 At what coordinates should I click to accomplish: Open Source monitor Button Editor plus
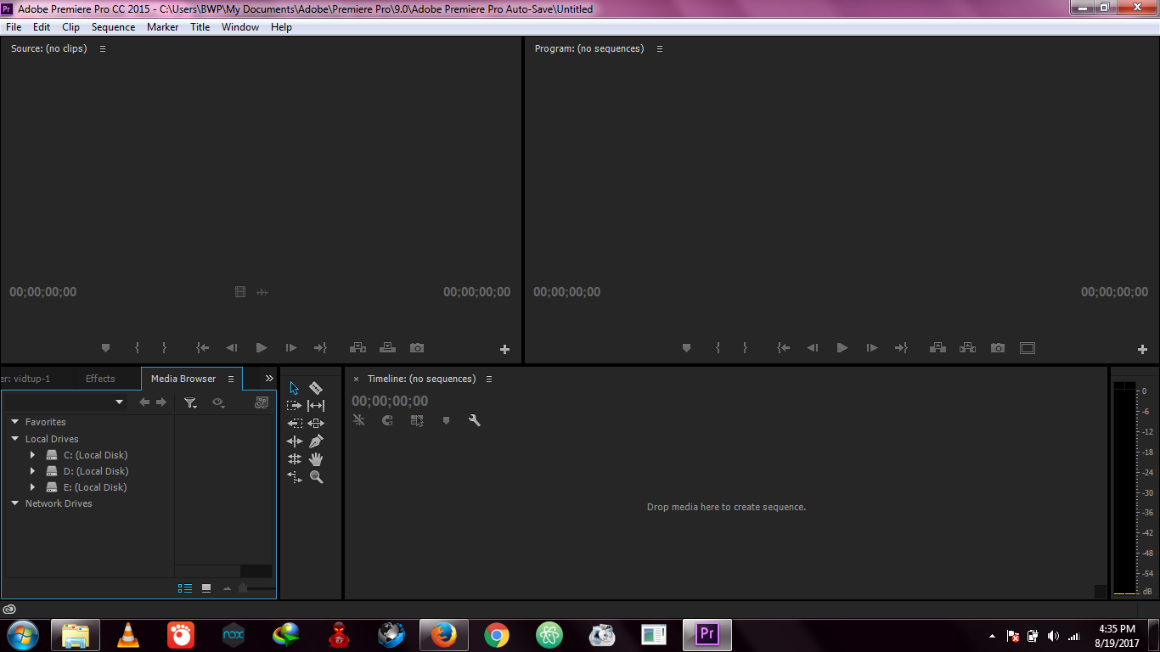click(x=504, y=349)
